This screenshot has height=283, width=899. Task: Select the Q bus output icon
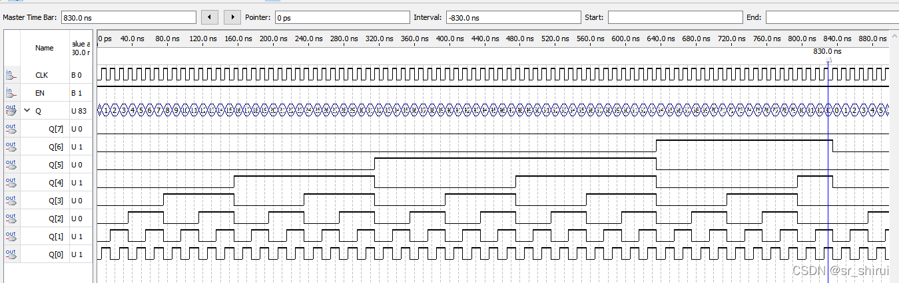click(x=11, y=110)
